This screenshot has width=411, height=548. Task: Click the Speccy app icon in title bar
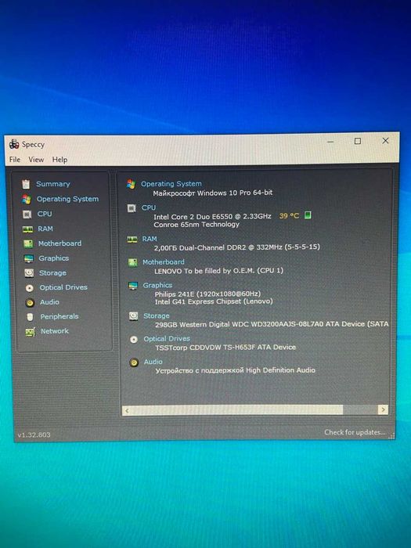point(14,144)
